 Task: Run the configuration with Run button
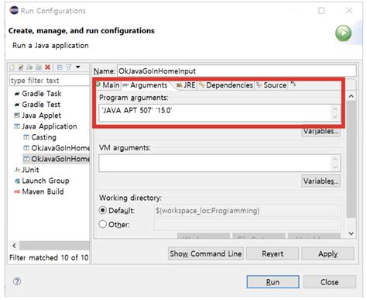(273, 281)
